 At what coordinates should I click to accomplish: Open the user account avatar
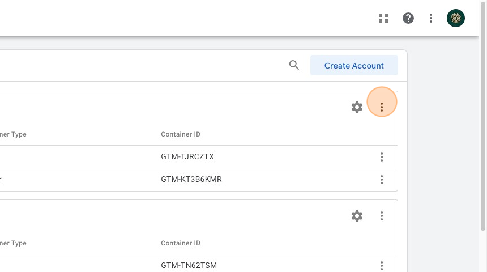pos(456,18)
